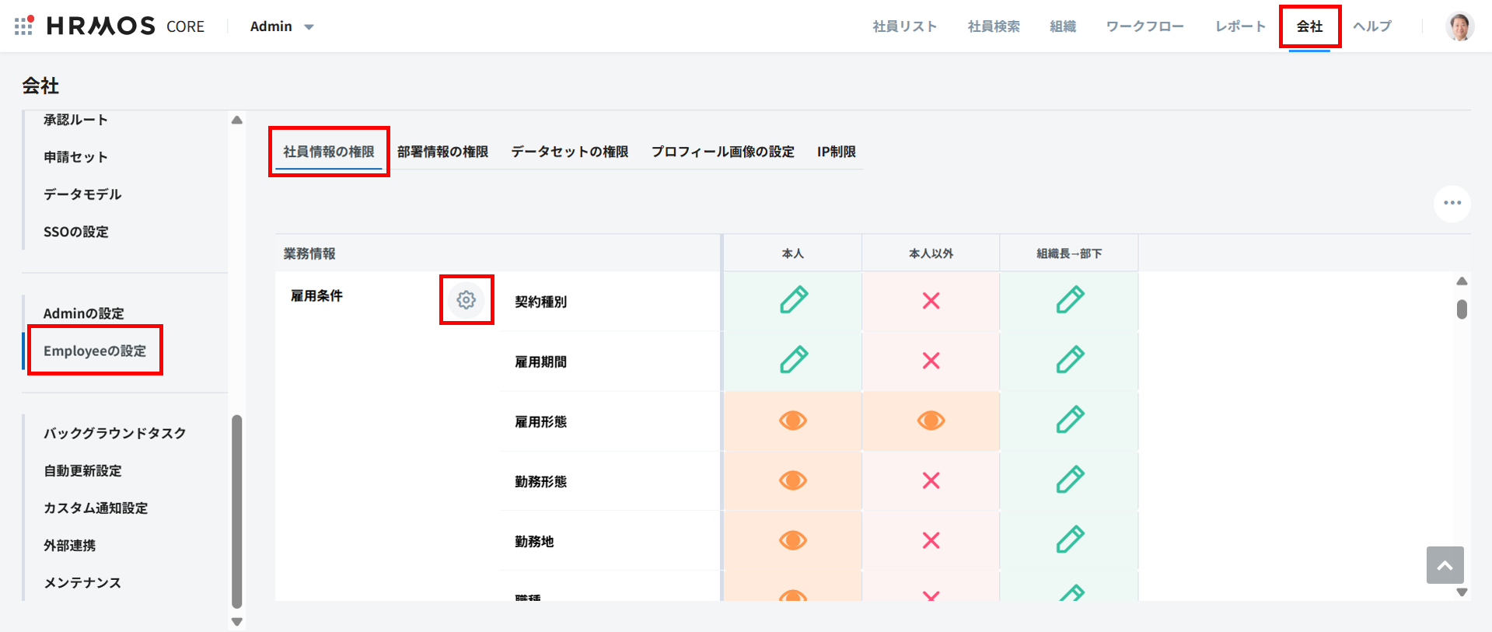Click pencil edit icon for 契約種別 under 本人
1492x632 pixels.
(793, 301)
